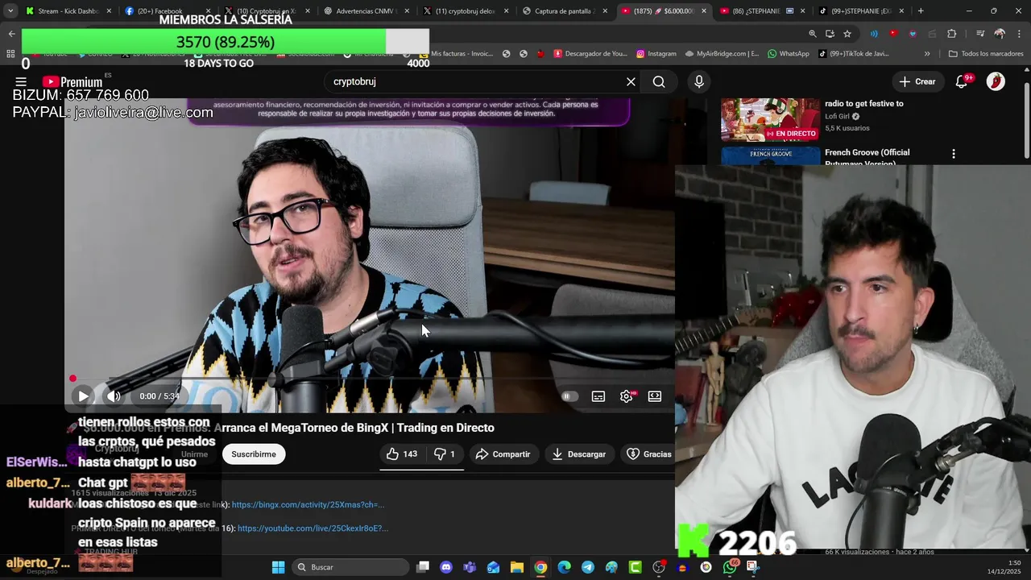Open the Crear video menu
This screenshot has height=580, width=1031.
coord(917,81)
